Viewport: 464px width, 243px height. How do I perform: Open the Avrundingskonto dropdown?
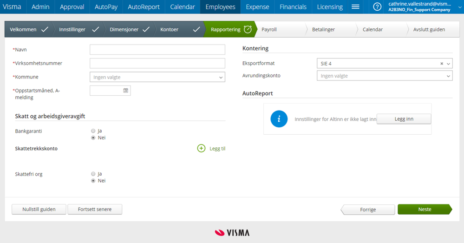click(x=385, y=76)
